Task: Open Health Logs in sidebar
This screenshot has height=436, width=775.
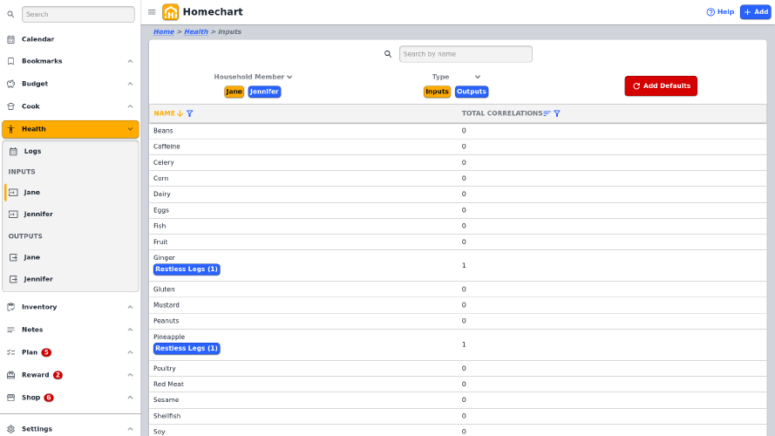Action: pyautogui.click(x=32, y=151)
